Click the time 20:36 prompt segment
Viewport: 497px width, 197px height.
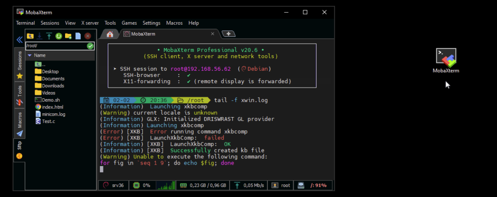pyautogui.click(x=155, y=100)
